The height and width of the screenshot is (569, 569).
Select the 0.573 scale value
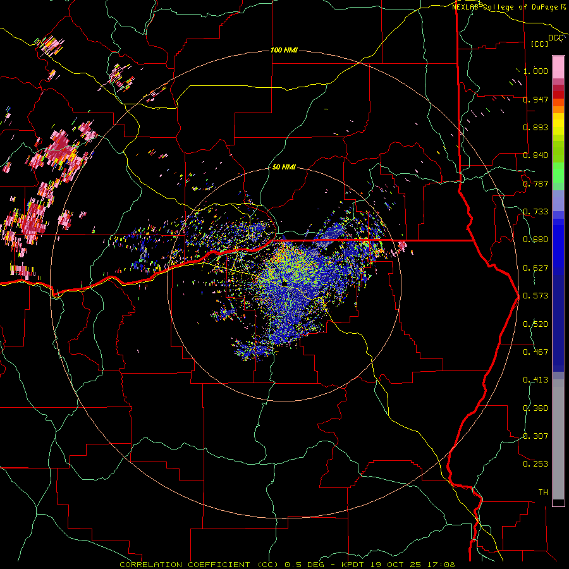click(535, 296)
